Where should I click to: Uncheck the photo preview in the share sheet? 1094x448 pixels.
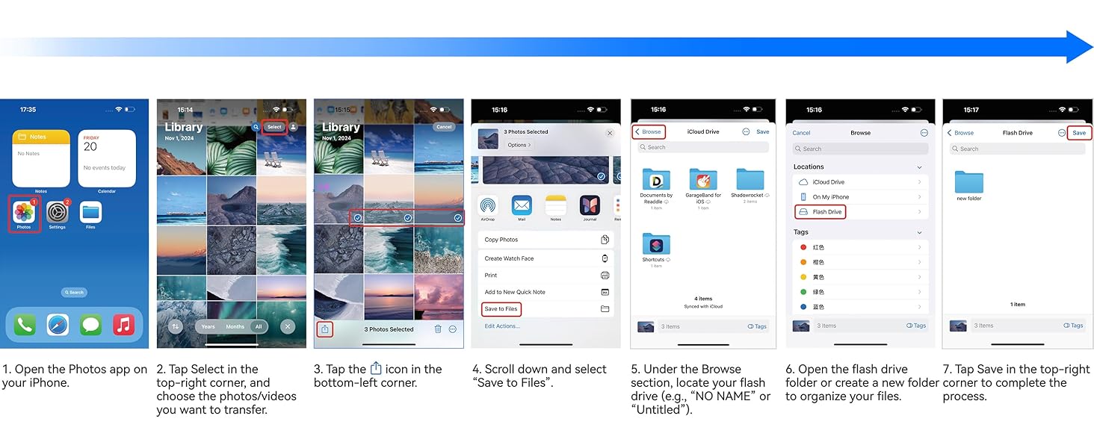coord(601,175)
